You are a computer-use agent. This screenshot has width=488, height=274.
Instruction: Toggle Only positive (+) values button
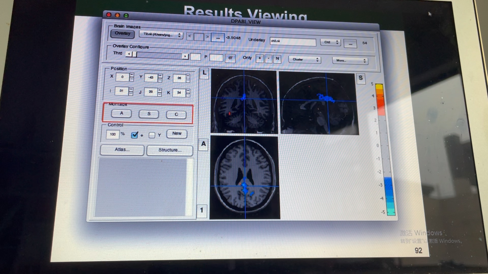260,58
